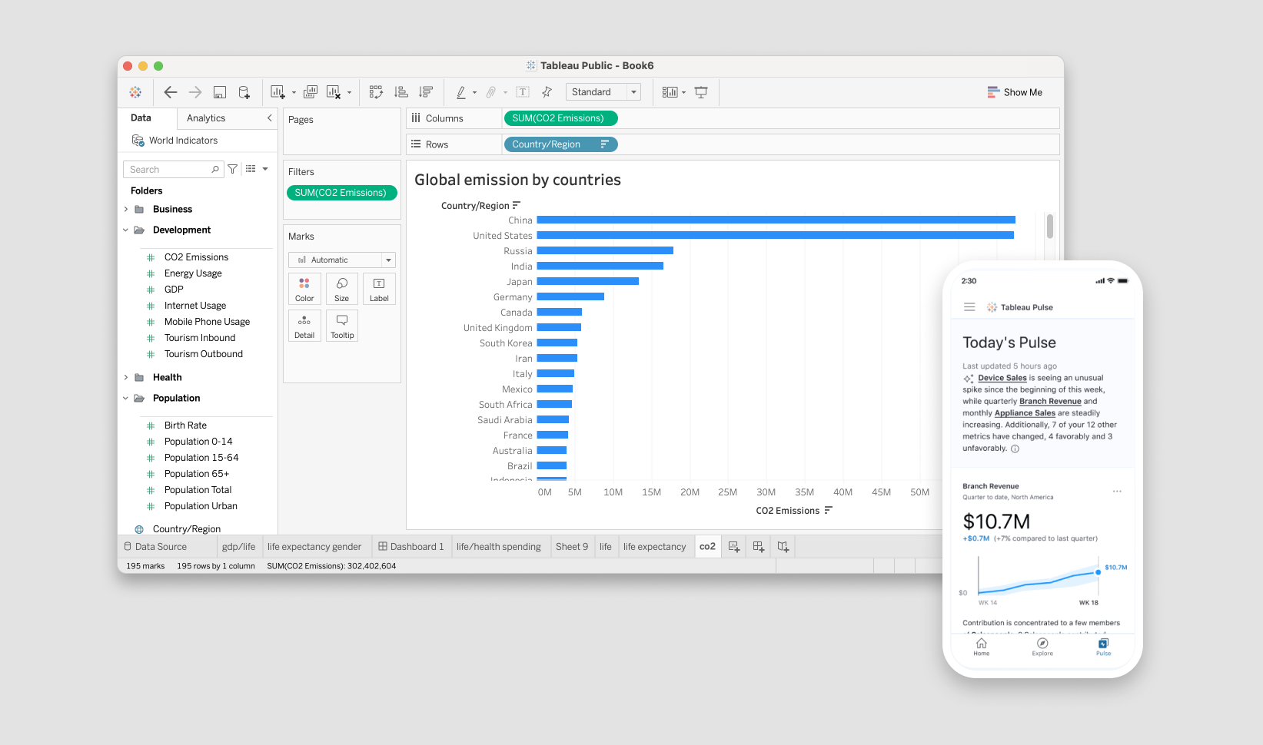Viewport: 1263px width, 745px height.
Task: Click the New Worksheet toolbar icon
Action: 278,92
